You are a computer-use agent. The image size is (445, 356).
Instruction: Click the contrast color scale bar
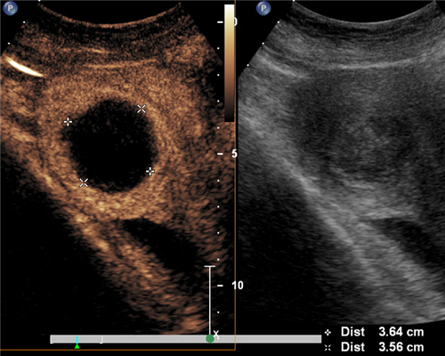pyautogui.click(x=230, y=63)
